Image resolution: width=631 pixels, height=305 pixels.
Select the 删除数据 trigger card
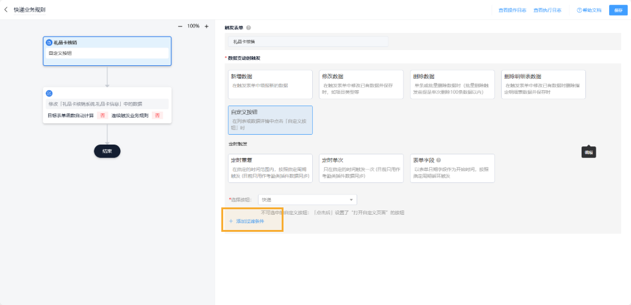[x=452, y=84]
